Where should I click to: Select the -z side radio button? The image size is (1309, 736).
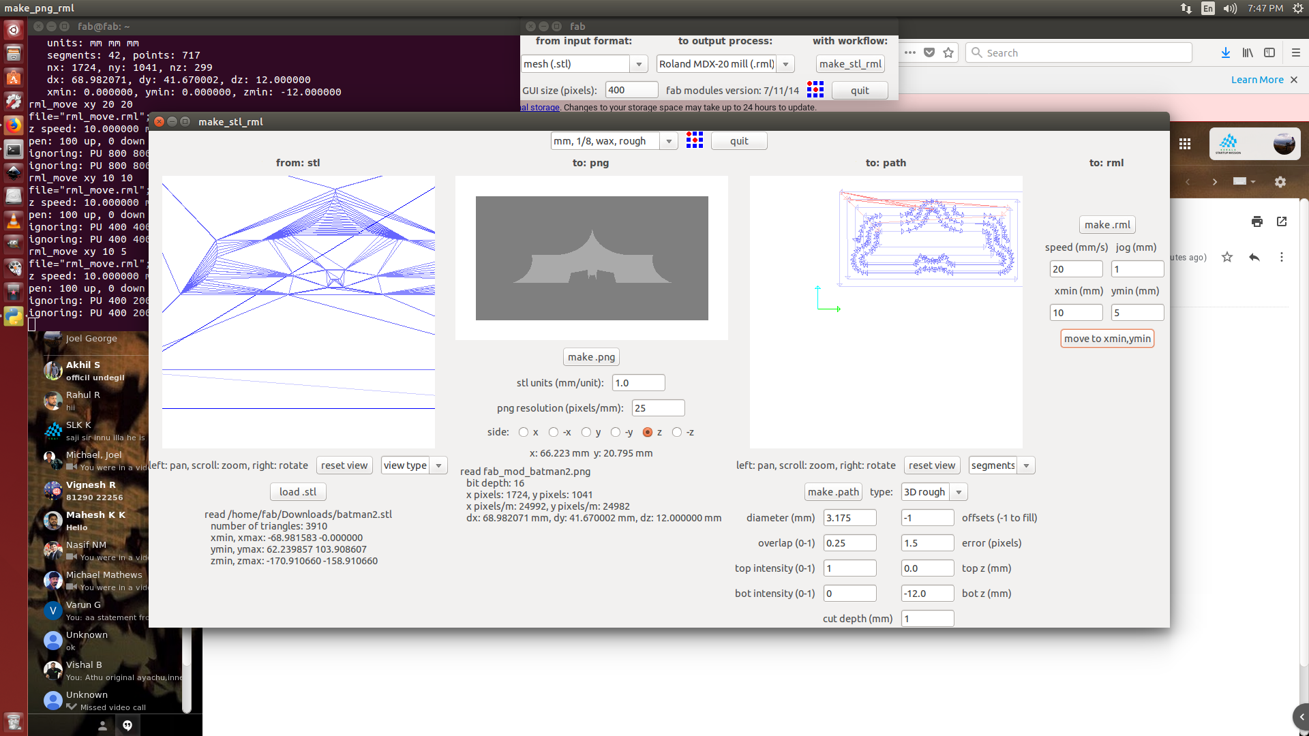coord(677,432)
